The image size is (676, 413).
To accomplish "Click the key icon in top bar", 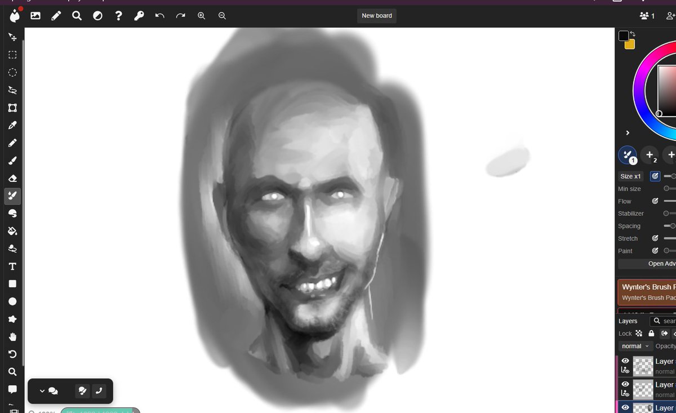I will pos(139,16).
